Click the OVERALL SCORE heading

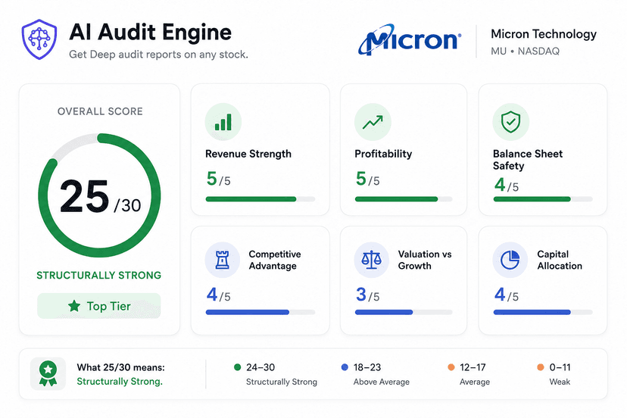click(100, 111)
